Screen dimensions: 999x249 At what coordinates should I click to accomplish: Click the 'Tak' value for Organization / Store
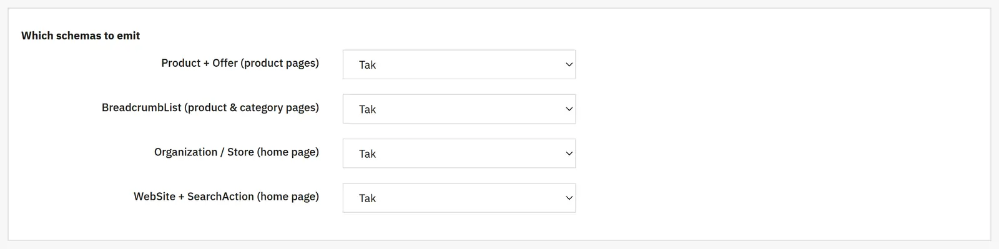pos(367,154)
